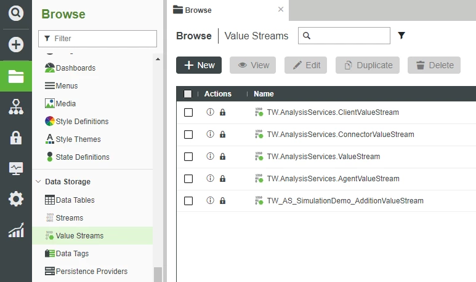
Task: Click the lock icon for TW.AnalysisServices.ValueStream
Action: [x=222, y=157]
